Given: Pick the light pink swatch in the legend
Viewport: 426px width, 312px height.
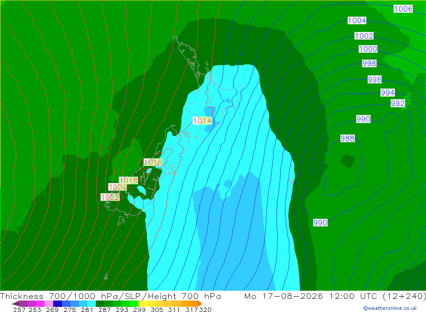Looking at the screenshot, I should (49, 303).
